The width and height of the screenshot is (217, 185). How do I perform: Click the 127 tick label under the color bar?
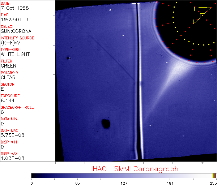(124, 183)
